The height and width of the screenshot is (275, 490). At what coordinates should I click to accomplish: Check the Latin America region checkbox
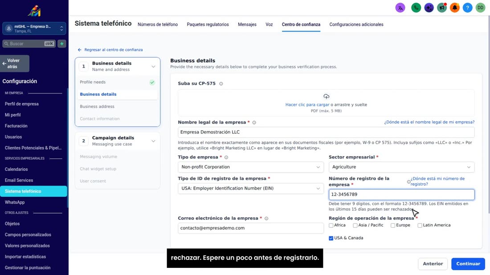[420, 225]
